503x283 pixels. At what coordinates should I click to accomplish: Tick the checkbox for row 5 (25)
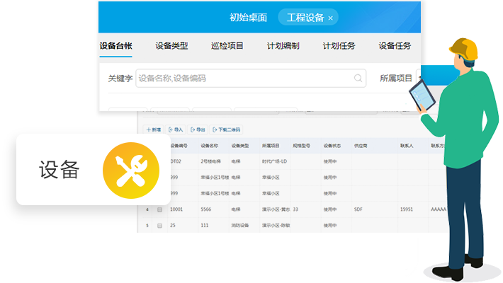160,226
